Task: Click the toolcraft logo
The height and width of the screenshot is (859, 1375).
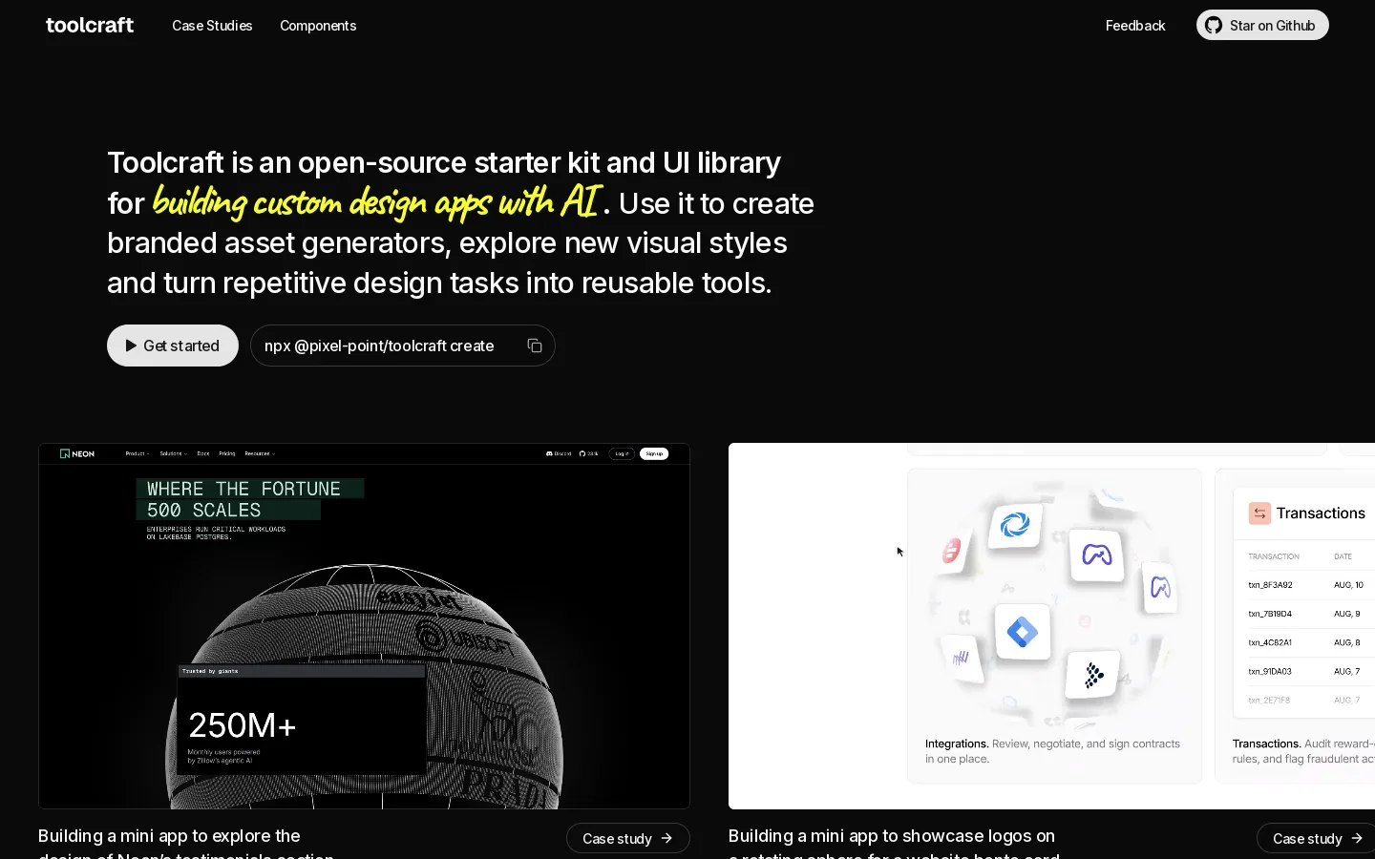Action: (x=90, y=25)
